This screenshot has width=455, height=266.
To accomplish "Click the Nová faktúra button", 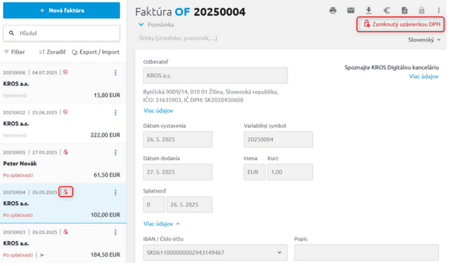I will 62,10.
